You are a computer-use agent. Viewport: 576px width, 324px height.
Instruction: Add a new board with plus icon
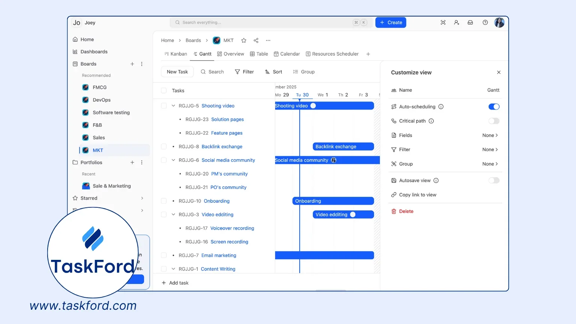132,64
